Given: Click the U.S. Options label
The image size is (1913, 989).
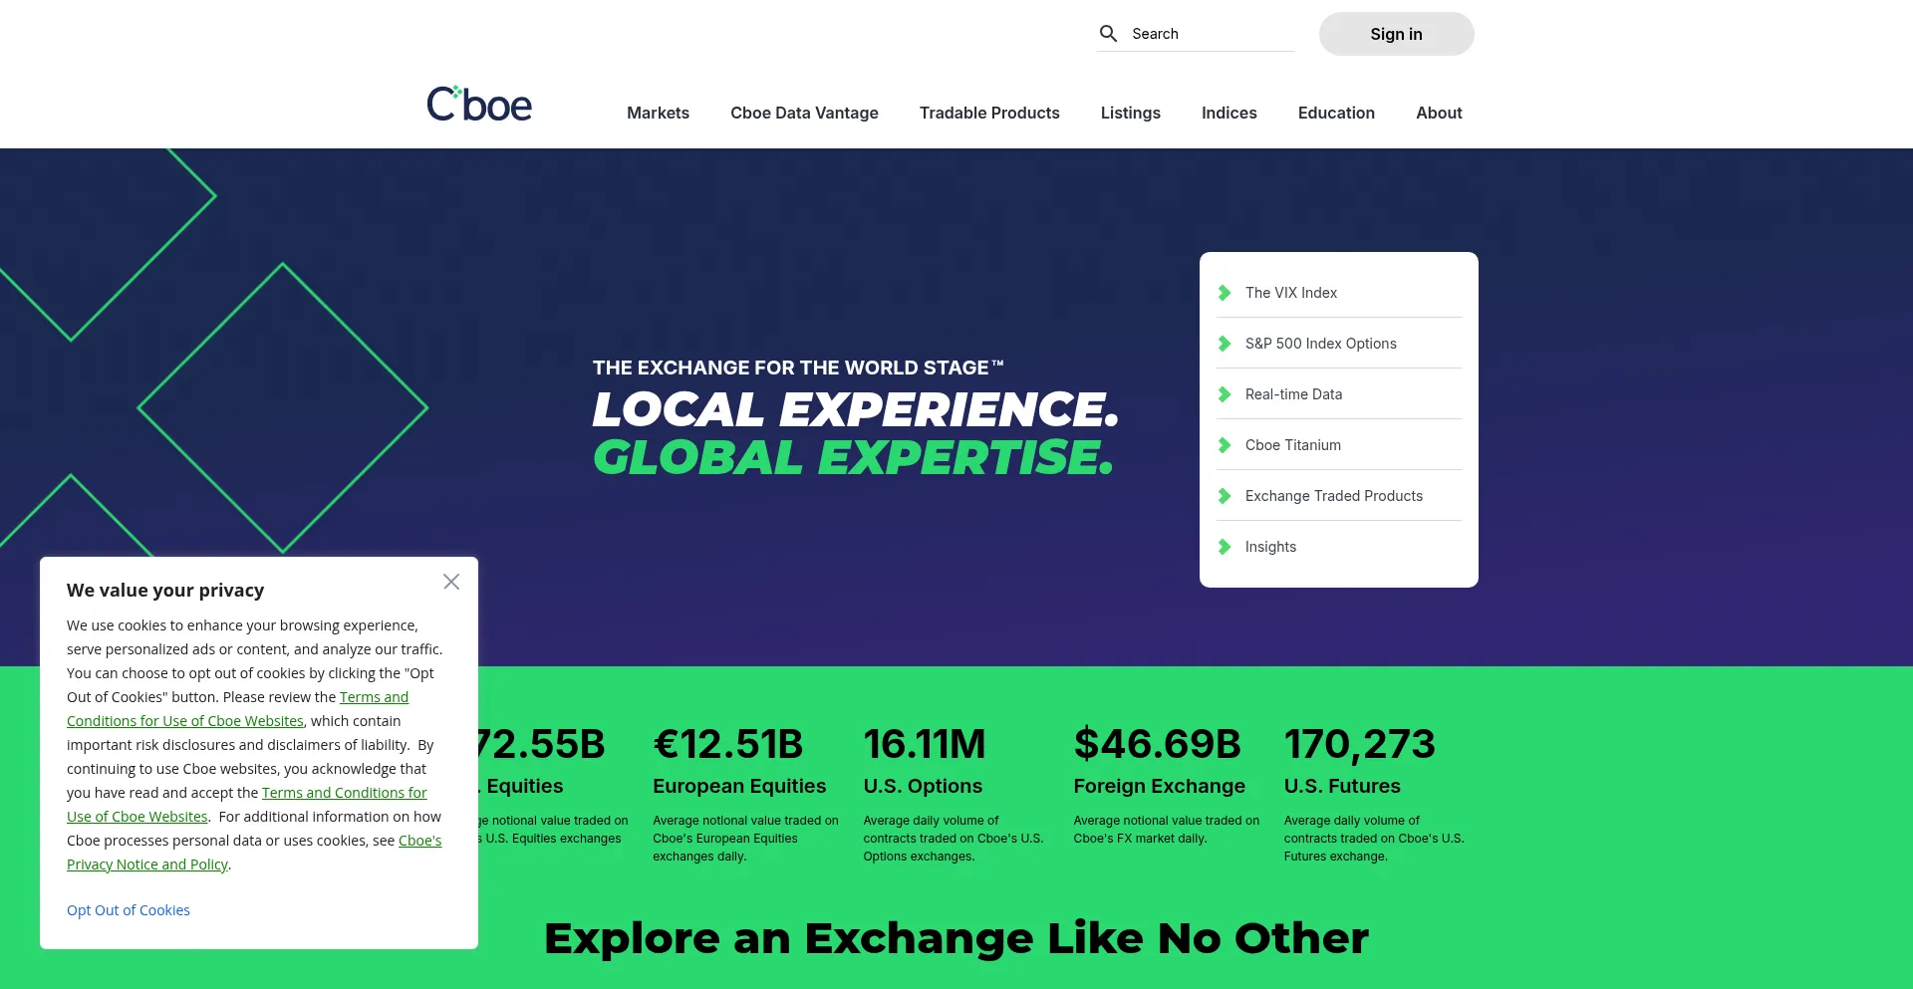Looking at the screenshot, I should tap(923, 786).
